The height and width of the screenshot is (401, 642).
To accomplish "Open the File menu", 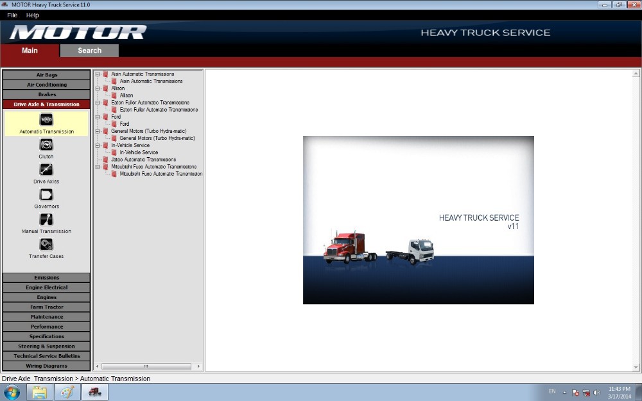I will 12,15.
